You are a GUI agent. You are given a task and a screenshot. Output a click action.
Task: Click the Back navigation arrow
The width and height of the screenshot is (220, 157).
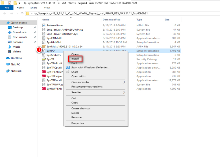5,13
